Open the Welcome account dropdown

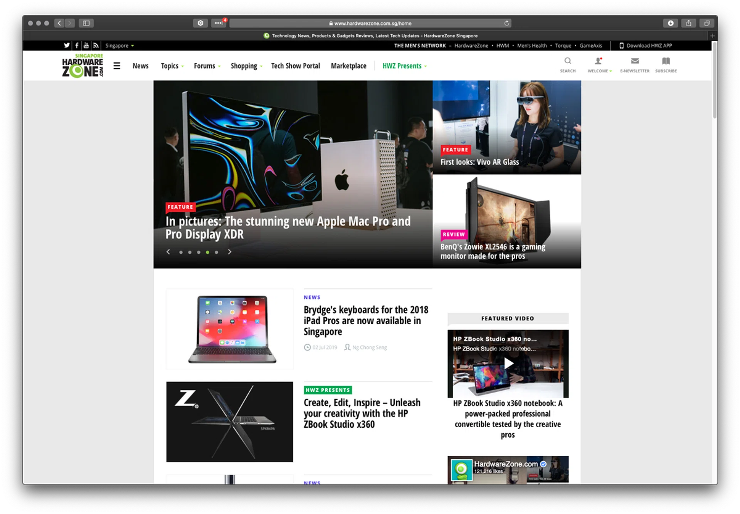coord(599,65)
